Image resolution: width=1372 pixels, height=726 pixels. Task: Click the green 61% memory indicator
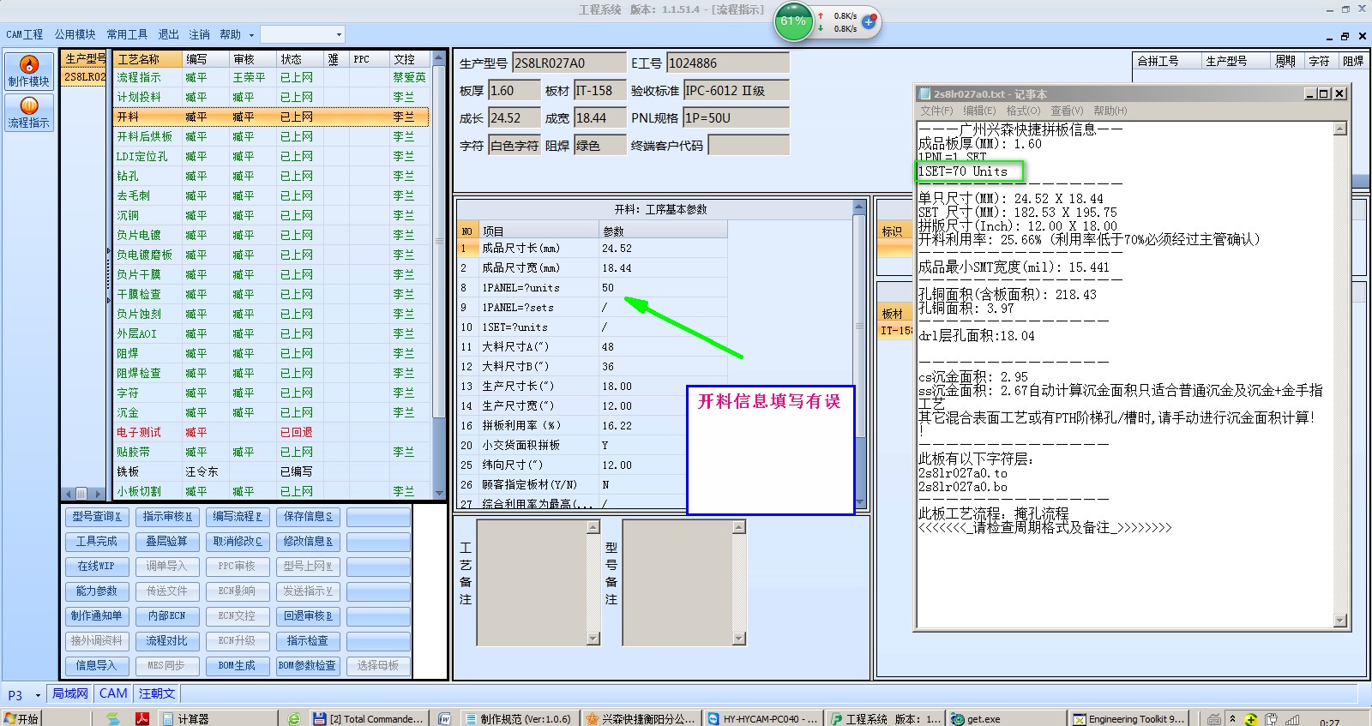coord(793,21)
